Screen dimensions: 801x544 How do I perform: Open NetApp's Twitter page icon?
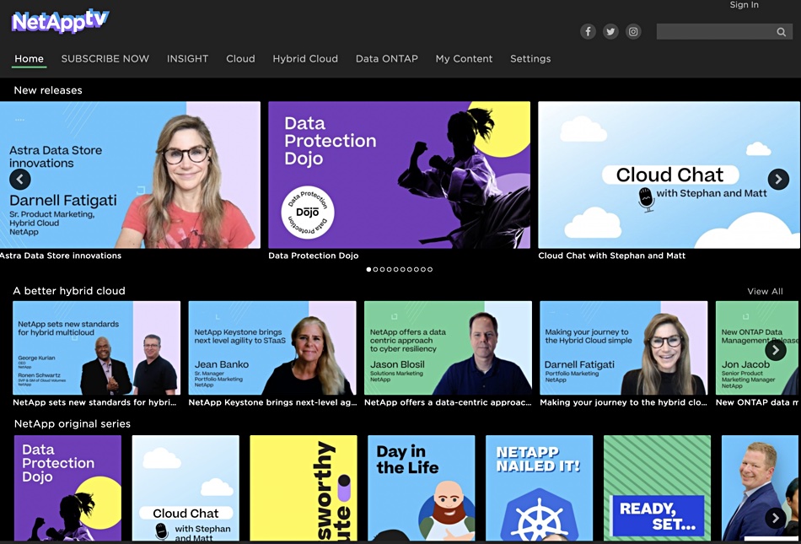(610, 32)
